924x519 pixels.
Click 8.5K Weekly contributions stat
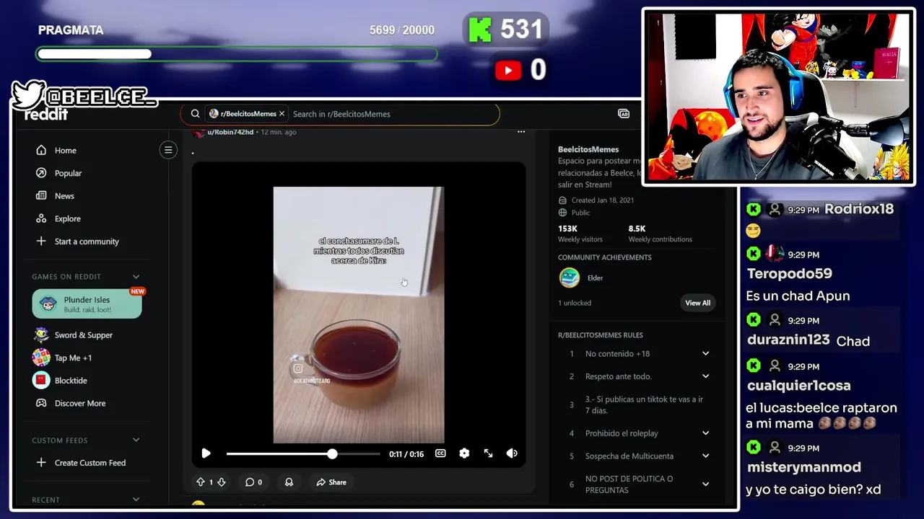660,234
